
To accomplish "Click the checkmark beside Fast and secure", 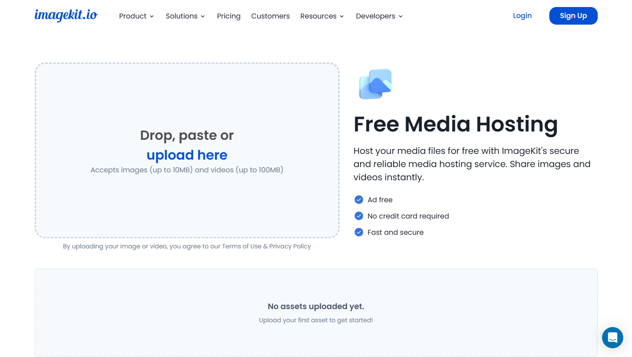I will click(x=359, y=232).
